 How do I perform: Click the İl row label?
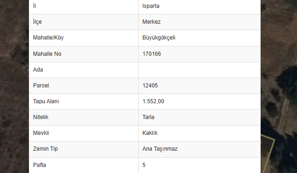[x=34, y=6]
